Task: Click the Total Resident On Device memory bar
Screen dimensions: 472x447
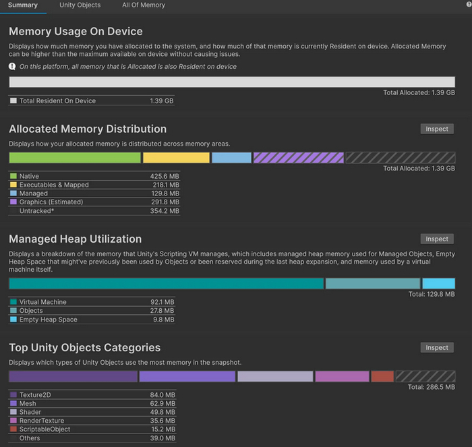Action: [x=231, y=82]
